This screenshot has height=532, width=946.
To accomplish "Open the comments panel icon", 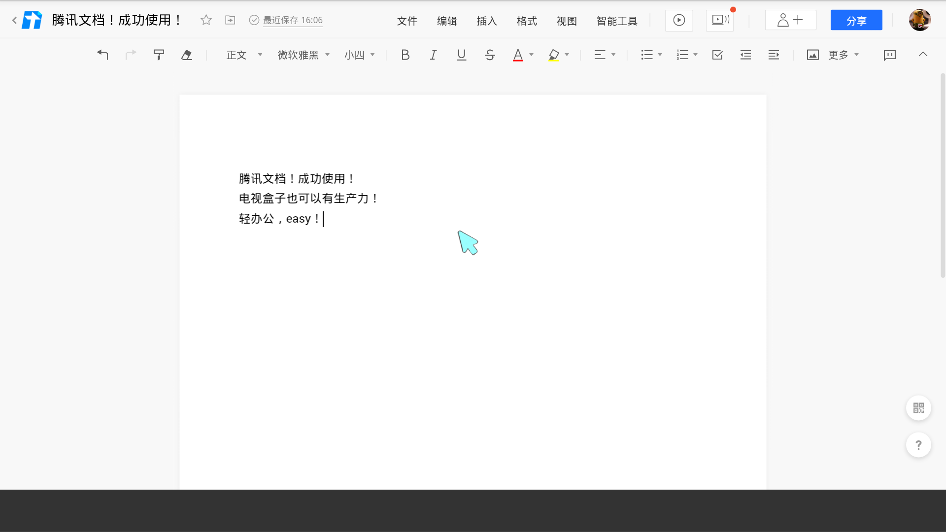I will coord(890,55).
